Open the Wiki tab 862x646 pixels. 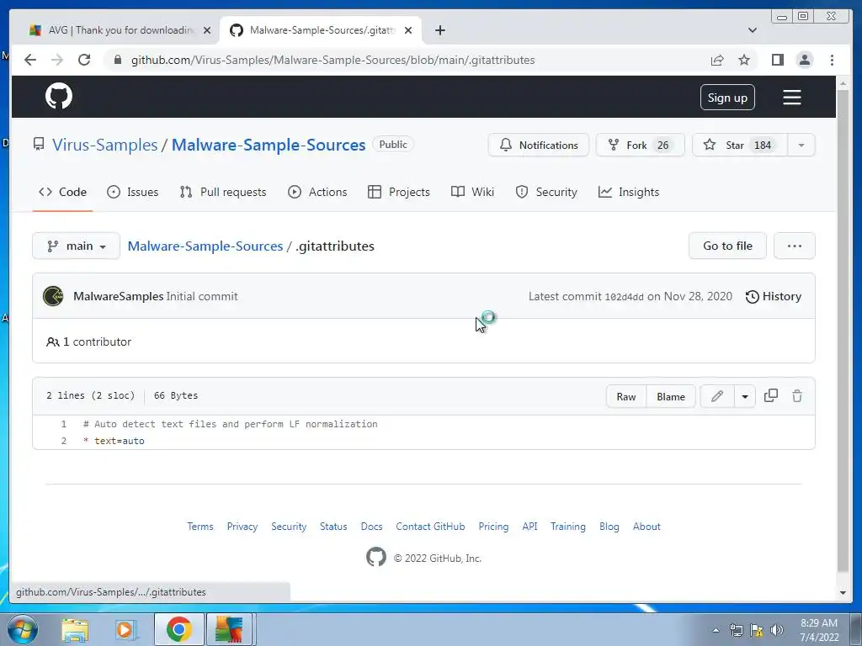point(472,192)
